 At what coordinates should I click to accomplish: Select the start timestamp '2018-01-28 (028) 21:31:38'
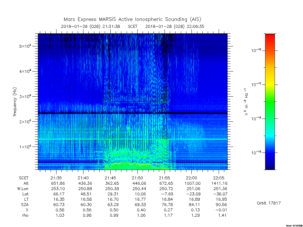tap(91, 26)
